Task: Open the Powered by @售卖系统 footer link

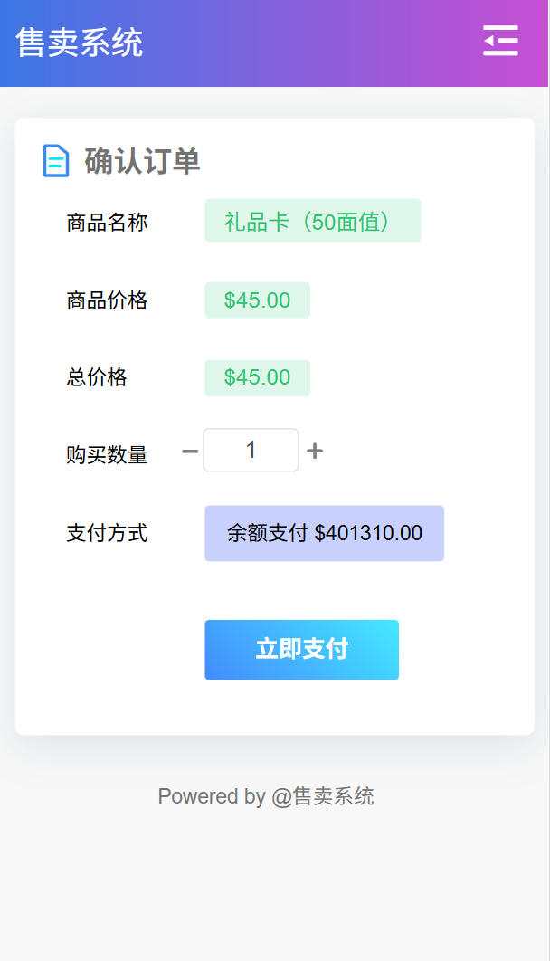Action: click(x=266, y=796)
